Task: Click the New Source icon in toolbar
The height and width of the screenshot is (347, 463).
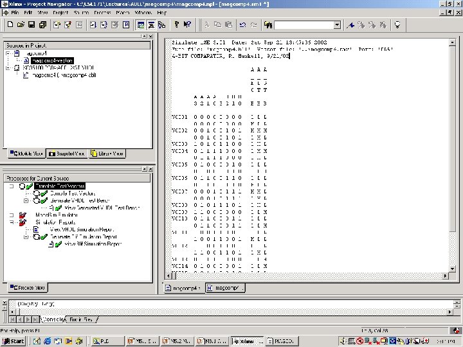Action: coord(57,25)
